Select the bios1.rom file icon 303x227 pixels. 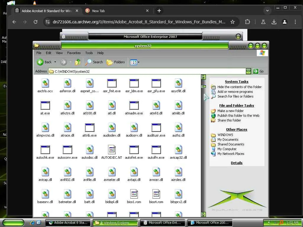[x=134, y=194]
